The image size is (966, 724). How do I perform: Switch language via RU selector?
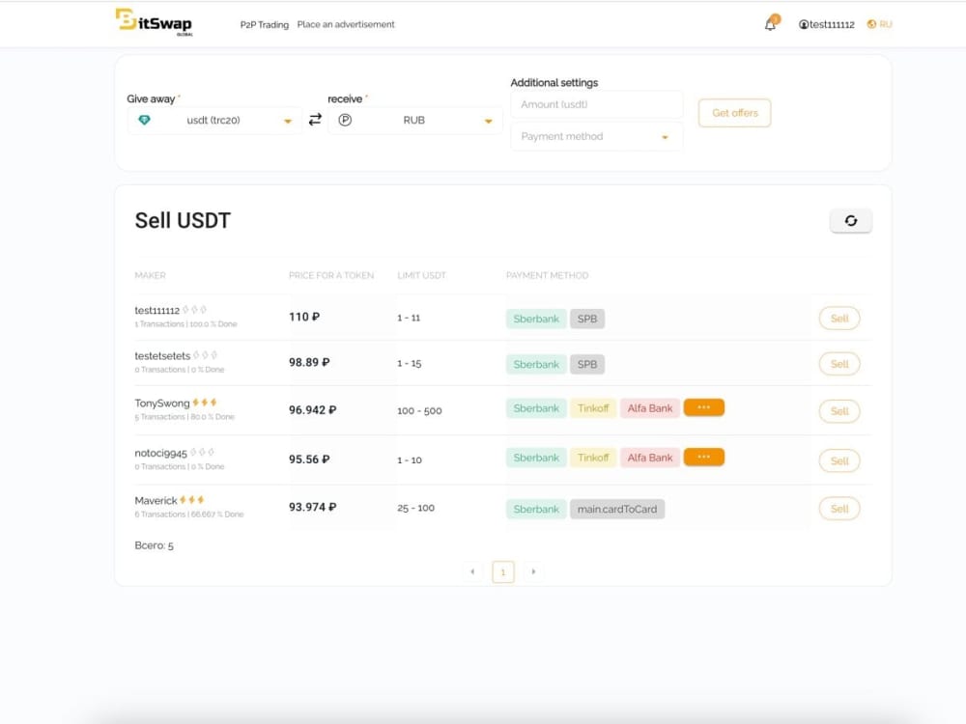click(880, 25)
